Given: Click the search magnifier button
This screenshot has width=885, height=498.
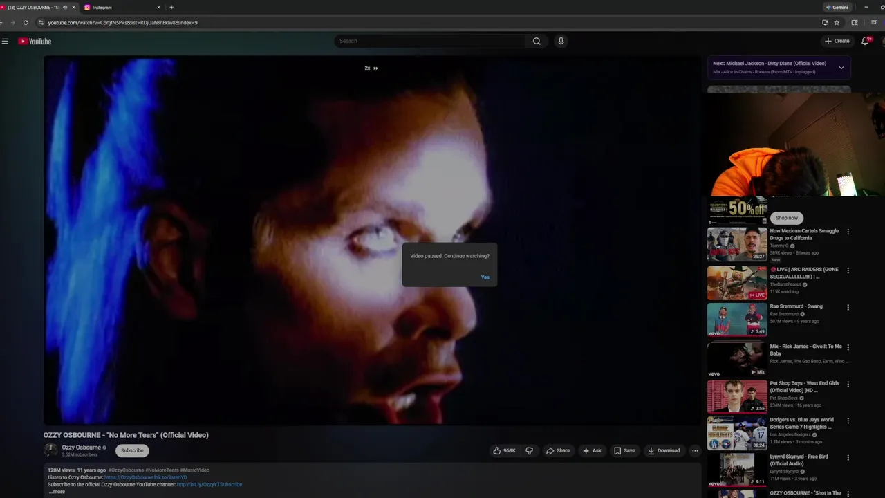Looking at the screenshot, I should coord(537,41).
